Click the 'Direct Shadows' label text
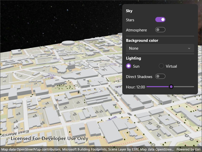The height and width of the screenshot is (152, 202). [x=139, y=77]
